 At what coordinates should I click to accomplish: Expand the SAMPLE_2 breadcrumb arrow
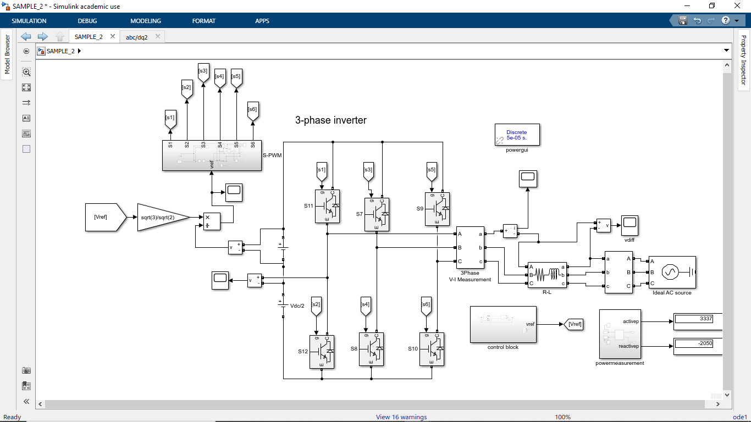(80, 51)
